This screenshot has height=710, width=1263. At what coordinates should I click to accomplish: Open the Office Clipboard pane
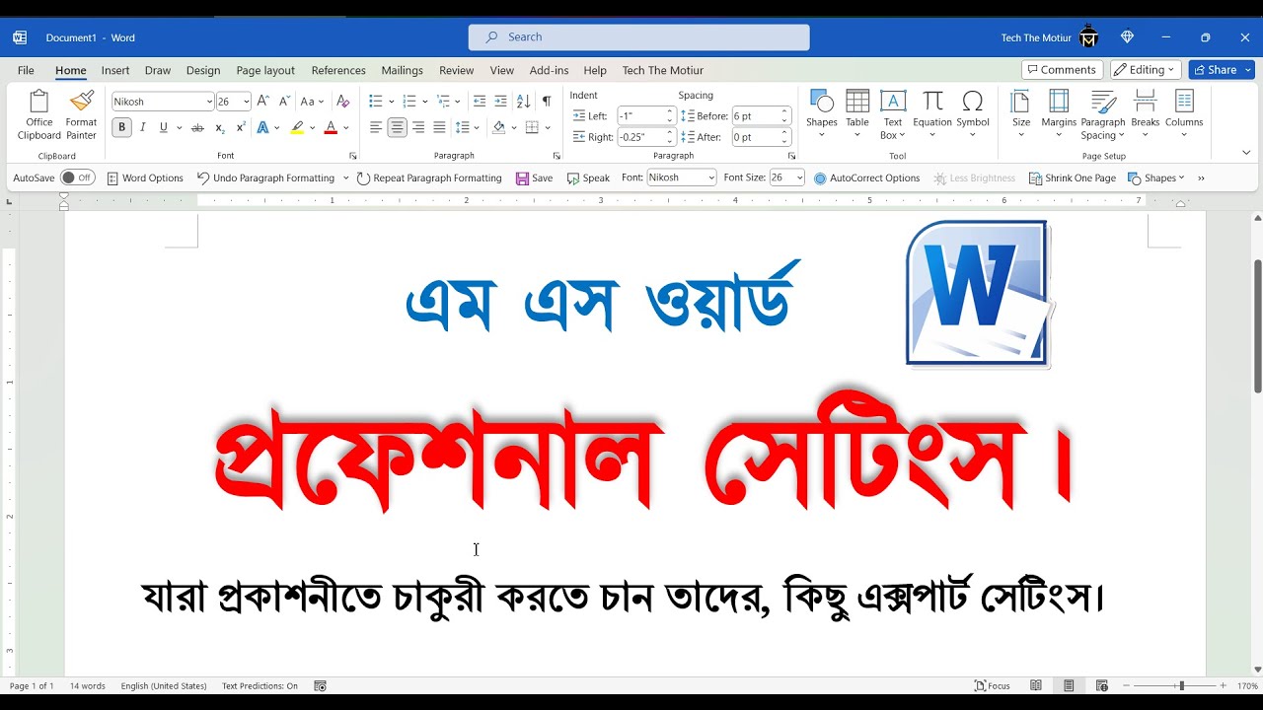(39, 115)
